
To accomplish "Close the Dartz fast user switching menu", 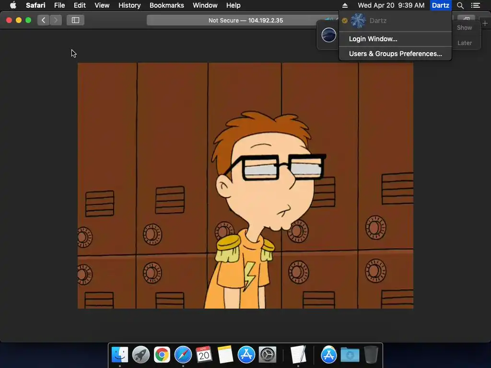I will pos(441,5).
